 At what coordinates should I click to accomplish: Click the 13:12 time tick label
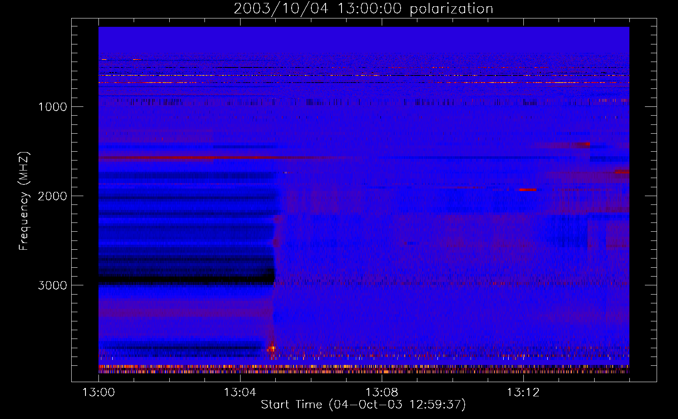click(x=523, y=393)
